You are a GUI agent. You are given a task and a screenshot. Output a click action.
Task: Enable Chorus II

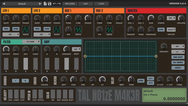25,81
